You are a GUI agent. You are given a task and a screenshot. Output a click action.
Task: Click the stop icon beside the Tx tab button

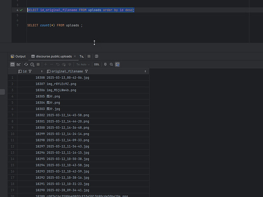(x=89, y=56)
